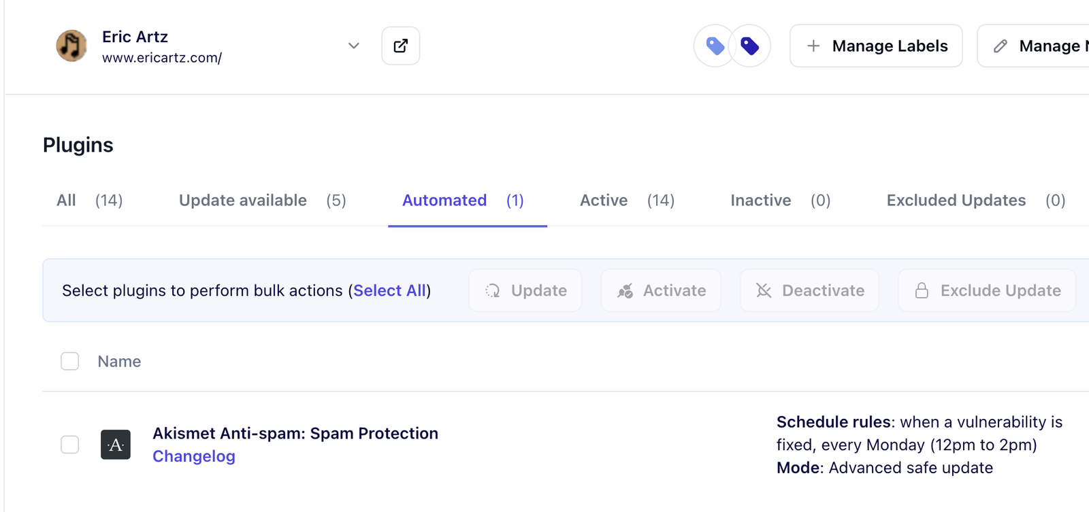Click the bulk Deactivate button
The image size is (1089, 512).
point(809,290)
